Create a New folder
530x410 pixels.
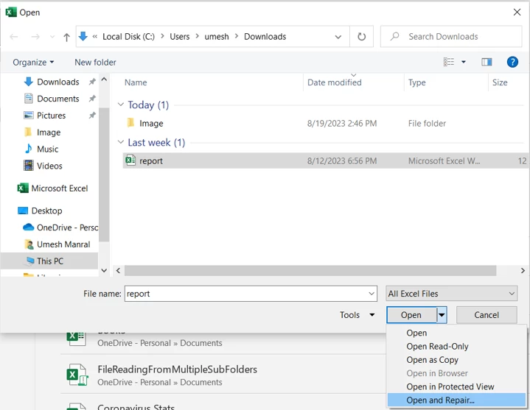[x=95, y=63]
